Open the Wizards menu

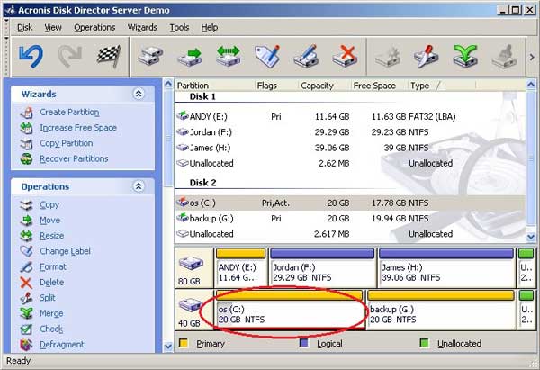coord(142,27)
